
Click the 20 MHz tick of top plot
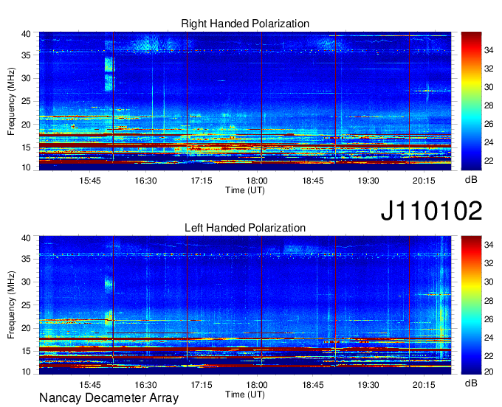[27, 125]
